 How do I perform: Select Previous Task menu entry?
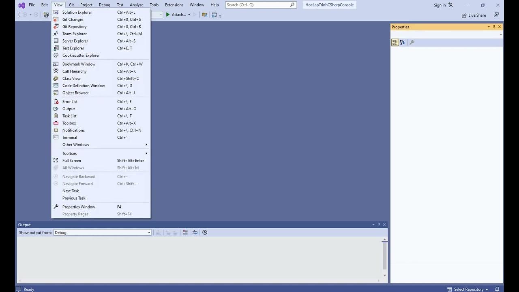[101, 198]
